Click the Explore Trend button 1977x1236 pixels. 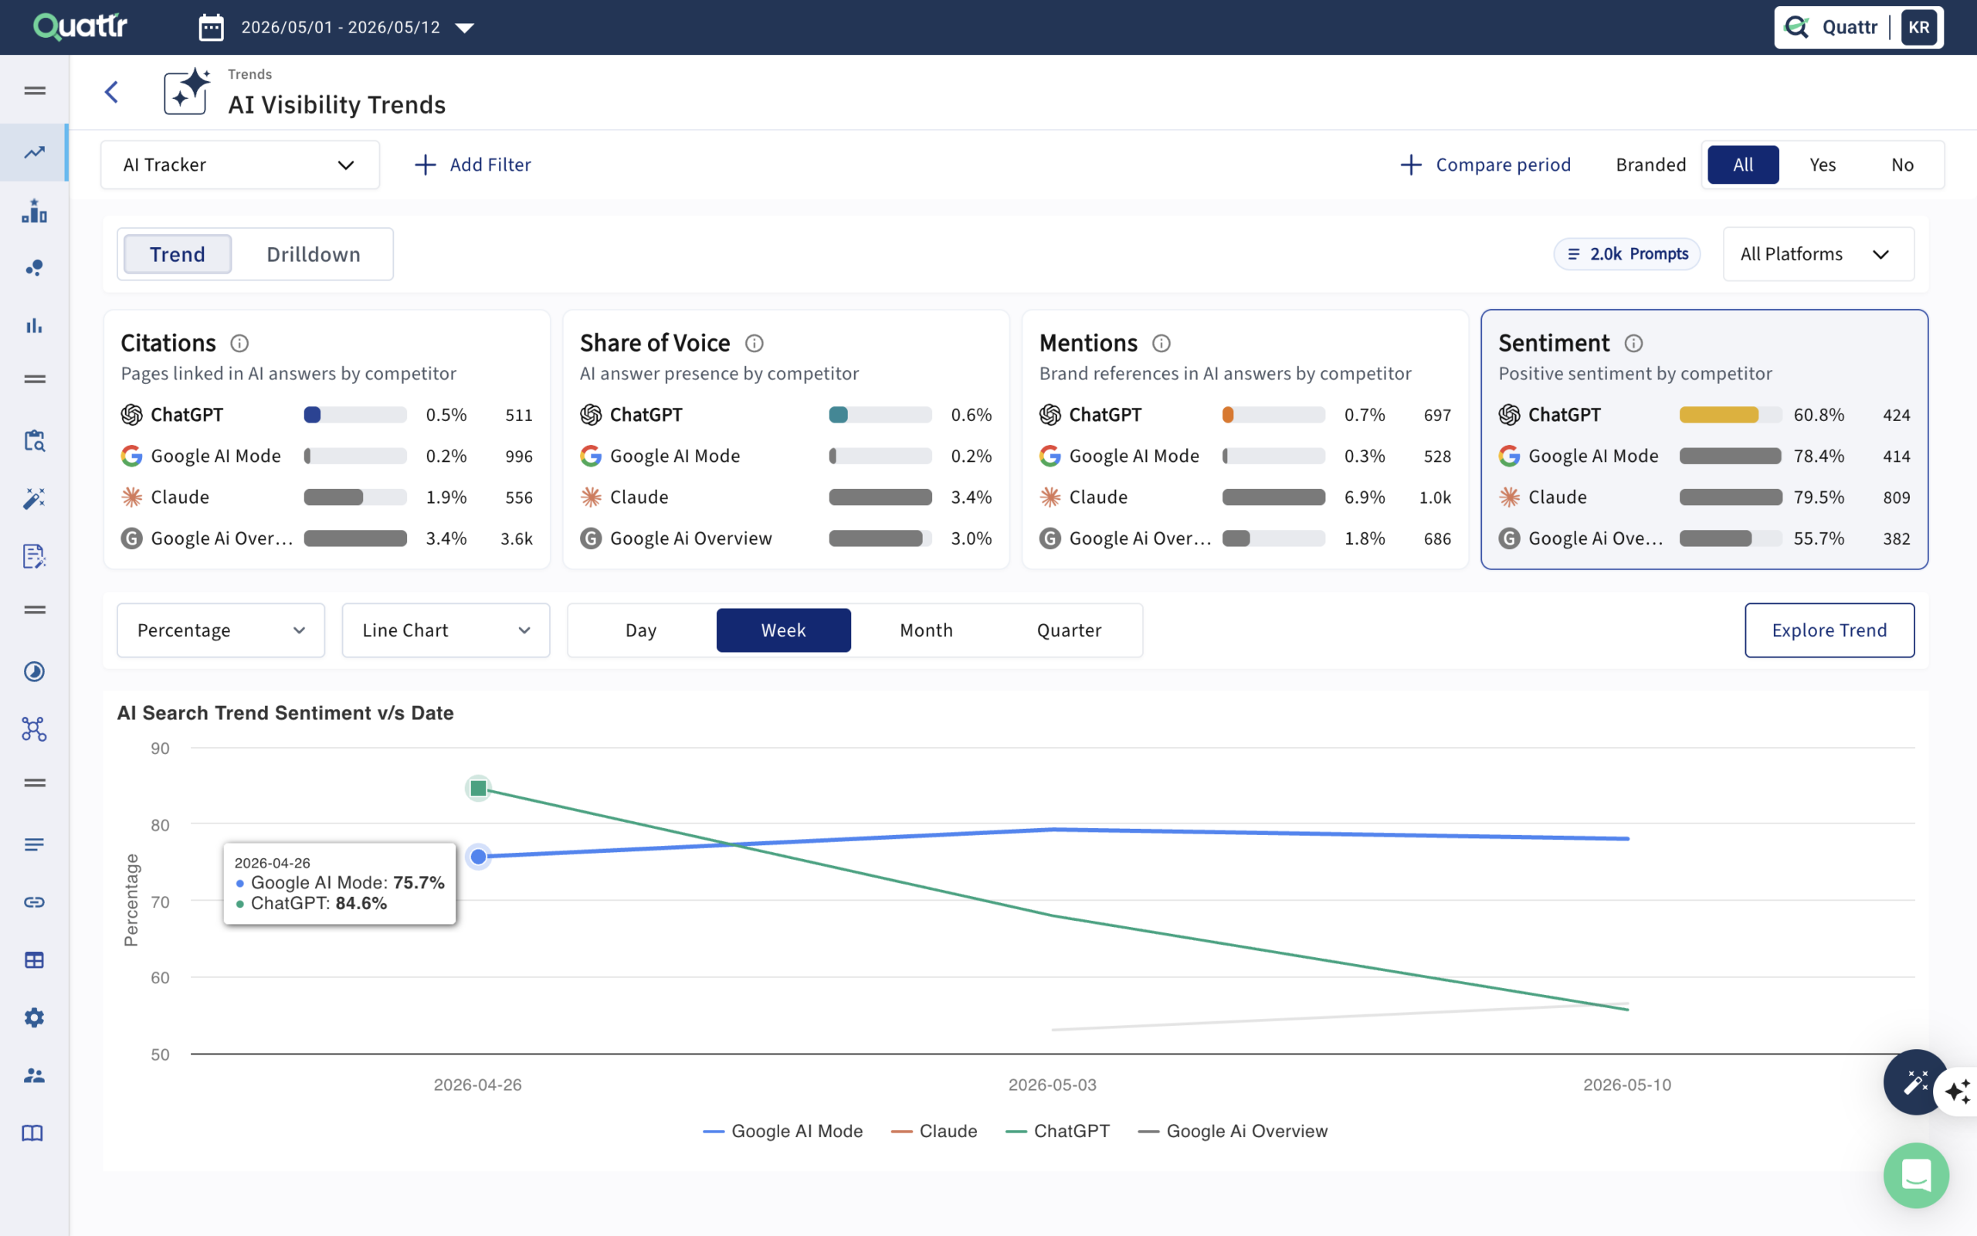(x=1829, y=630)
